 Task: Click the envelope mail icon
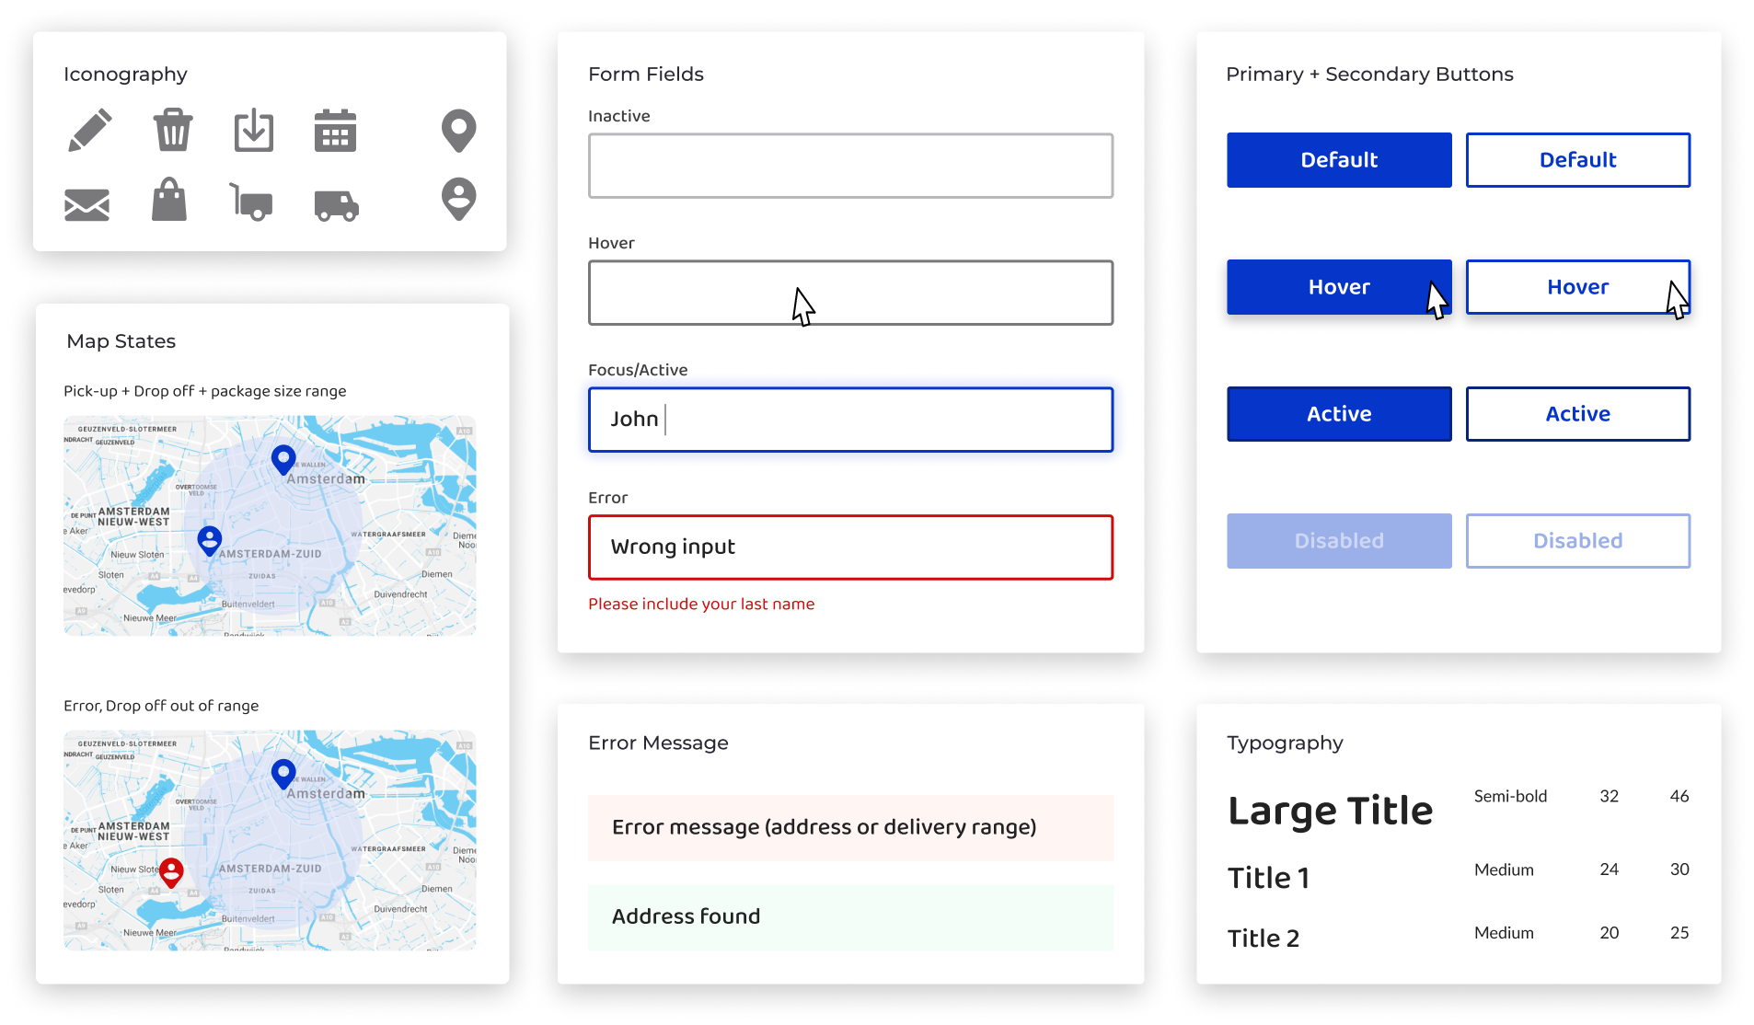point(87,204)
